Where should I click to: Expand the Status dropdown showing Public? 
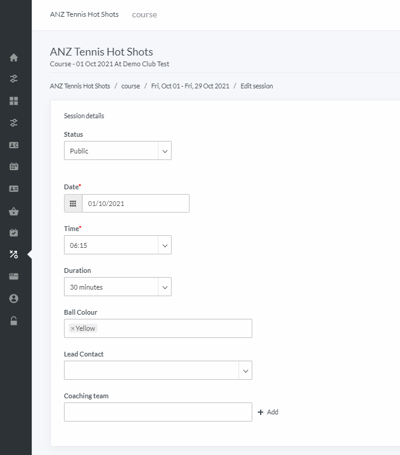(118, 150)
